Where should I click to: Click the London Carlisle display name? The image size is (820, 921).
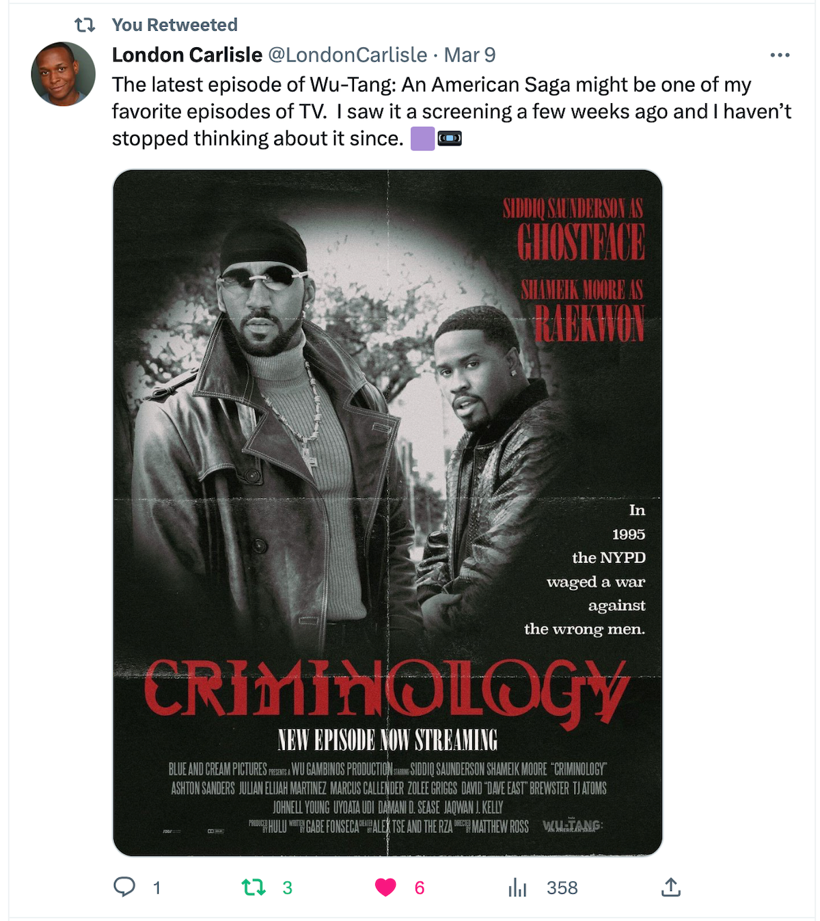coord(187,55)
